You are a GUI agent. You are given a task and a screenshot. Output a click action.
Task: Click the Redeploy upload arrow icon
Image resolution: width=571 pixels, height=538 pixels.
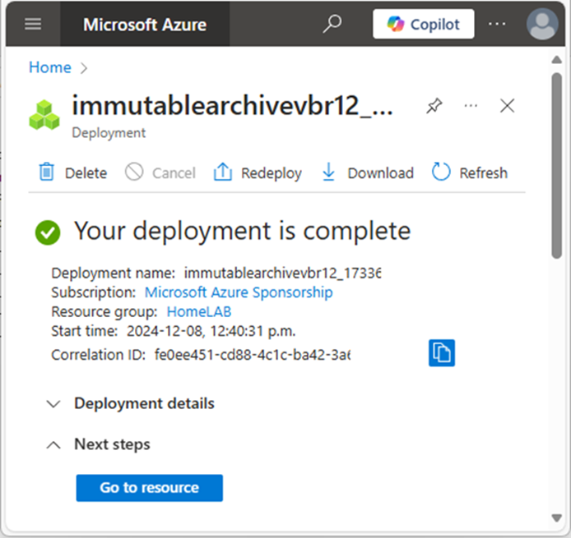pyautogui.click(x=222, y=172)
